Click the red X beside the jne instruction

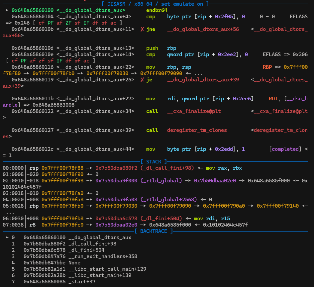coord(142,30)
